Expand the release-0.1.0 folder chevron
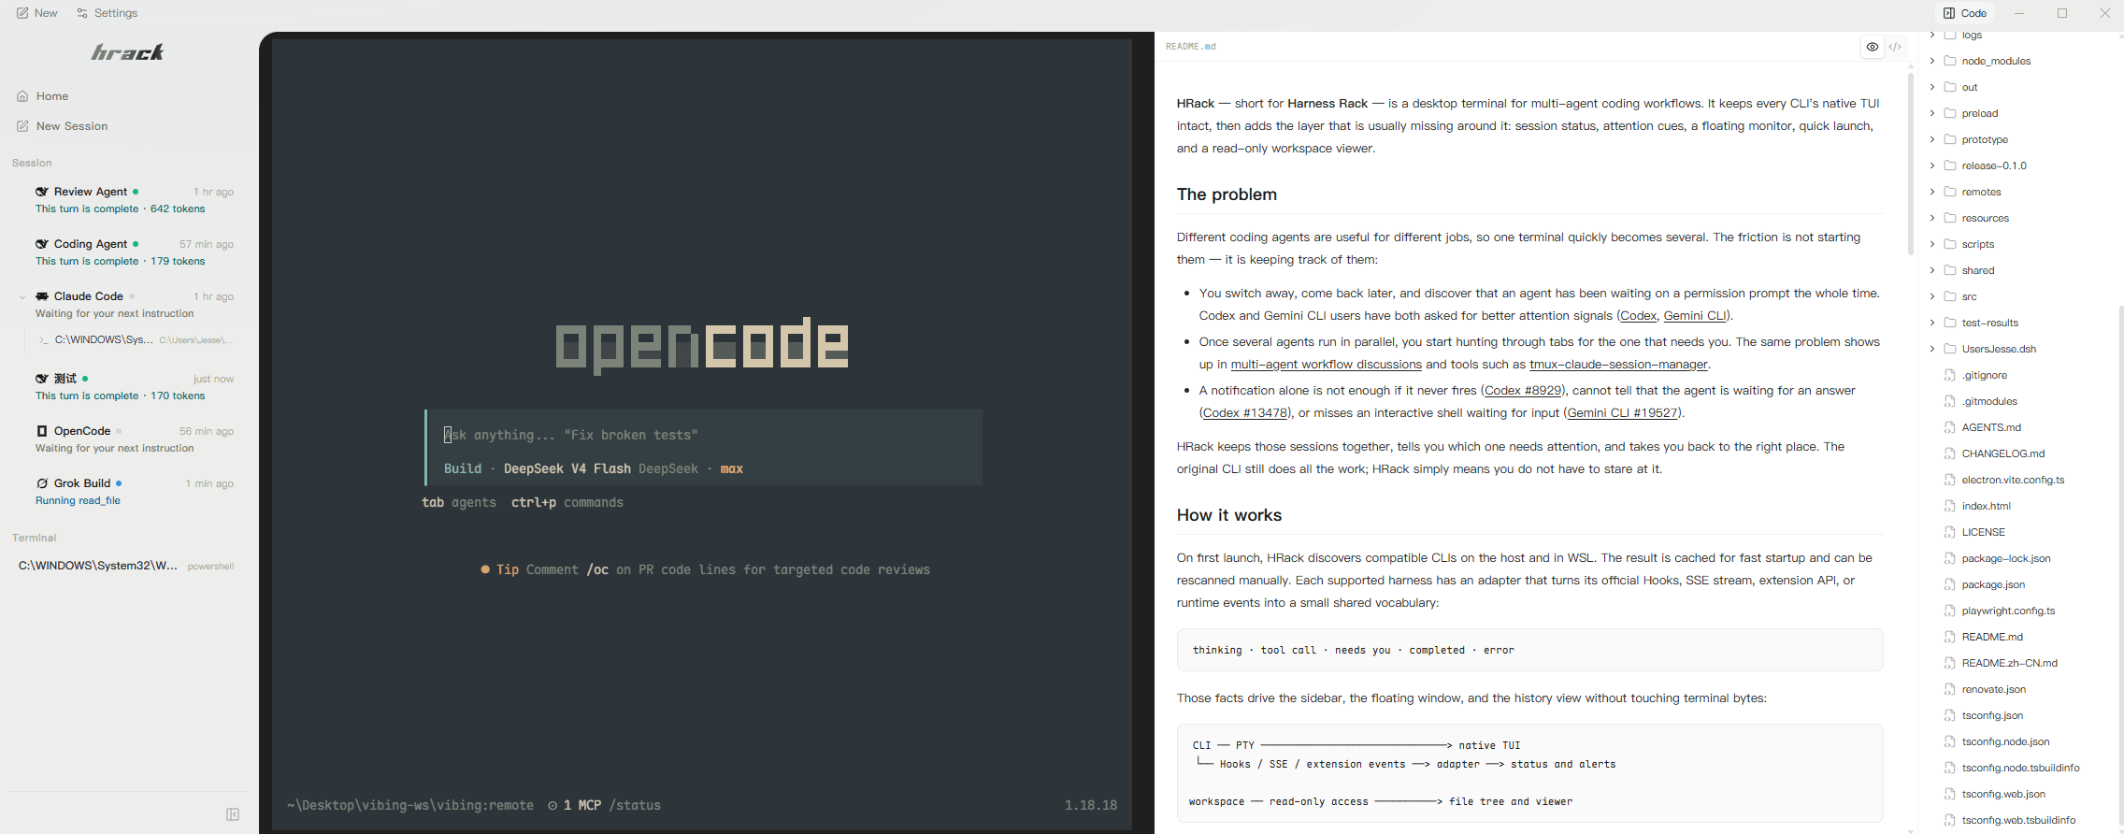Screen dimensions: 2124x834 (x=1932, y=165)
